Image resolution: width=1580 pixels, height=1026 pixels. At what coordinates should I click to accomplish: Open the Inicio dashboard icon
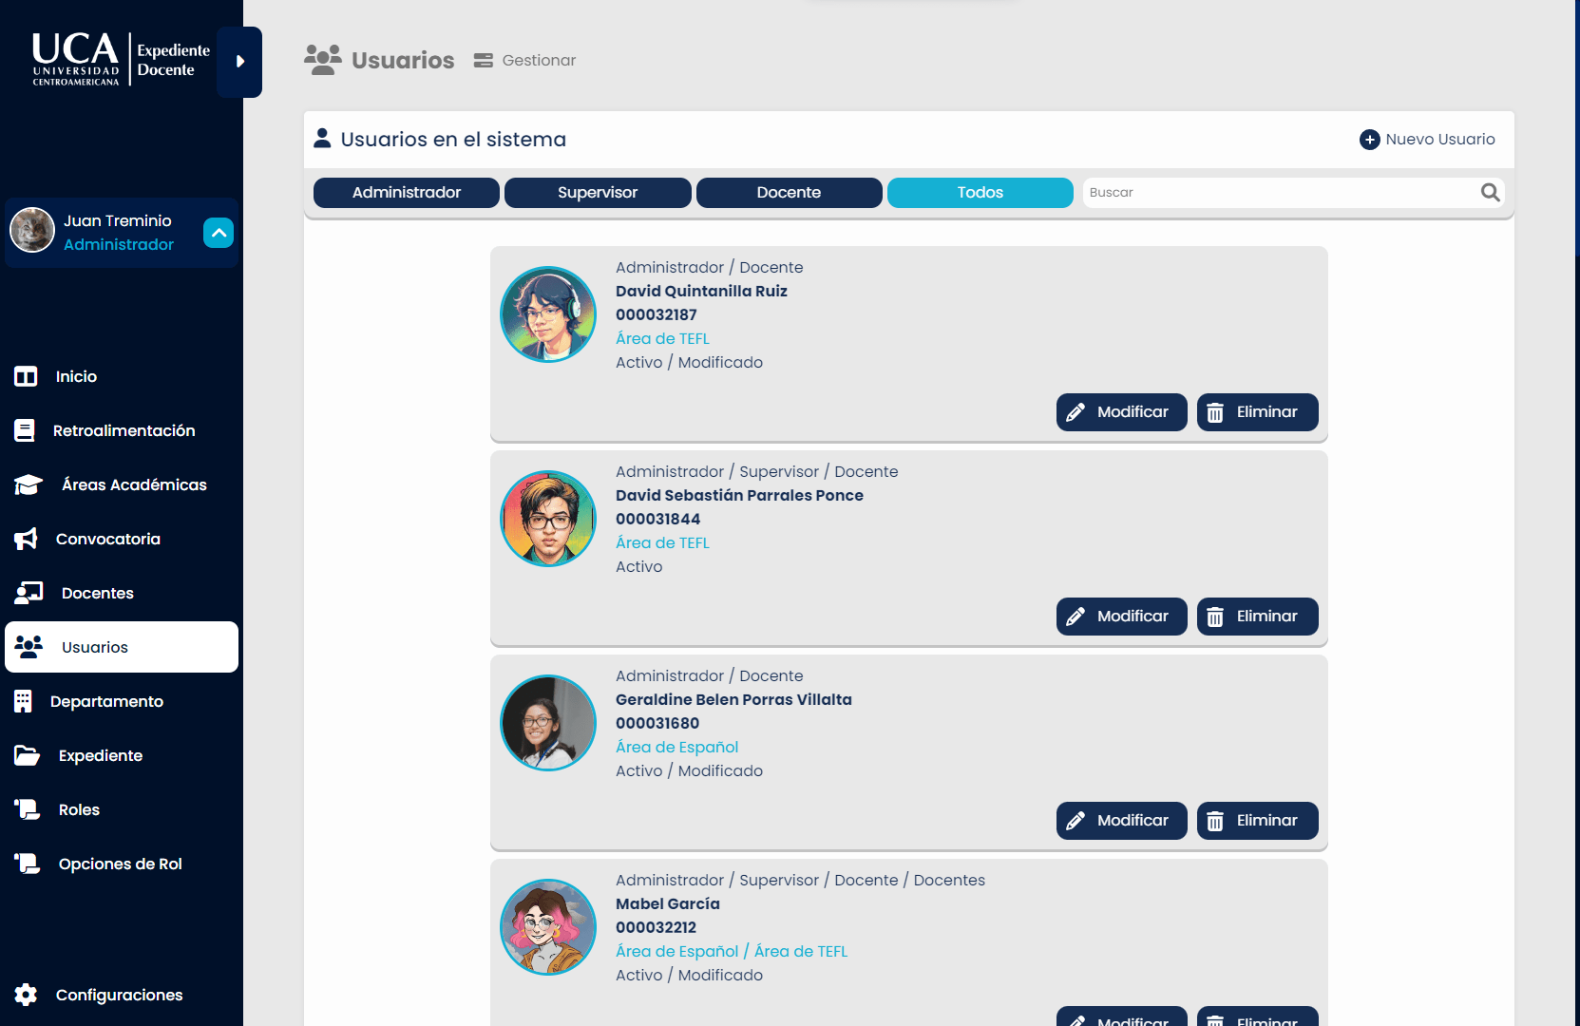[26, 377]
